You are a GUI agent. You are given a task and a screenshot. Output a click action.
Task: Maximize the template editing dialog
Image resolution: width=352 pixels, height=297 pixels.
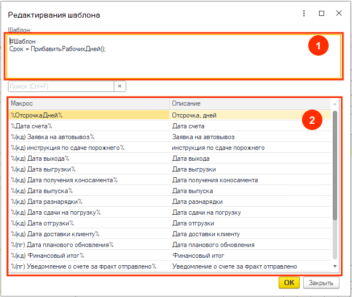coord(321,14)
